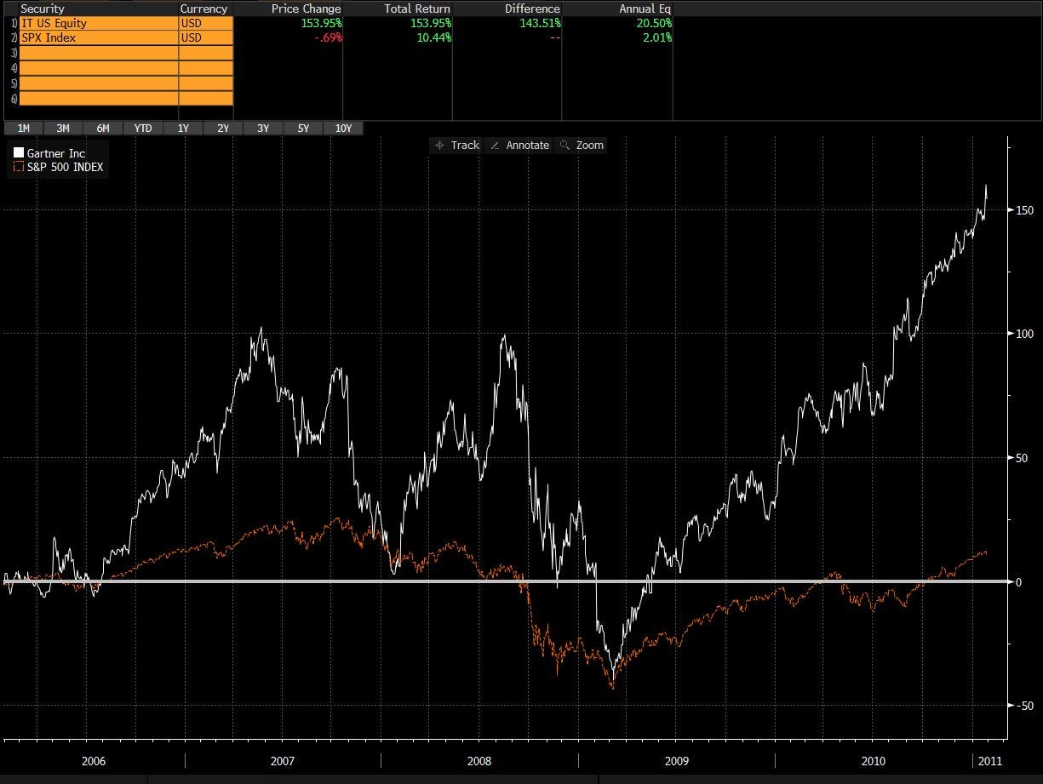Pick the 3Y range button

[x=263, y=129]
